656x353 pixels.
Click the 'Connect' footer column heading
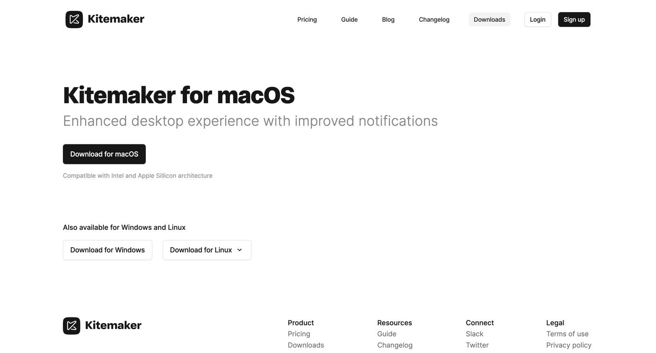[480, 323]
